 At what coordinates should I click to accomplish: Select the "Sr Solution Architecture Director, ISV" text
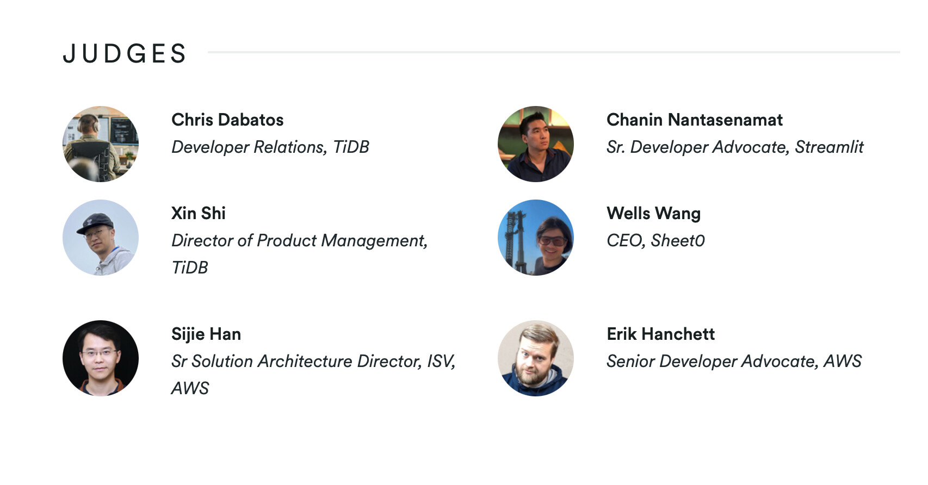313,361
